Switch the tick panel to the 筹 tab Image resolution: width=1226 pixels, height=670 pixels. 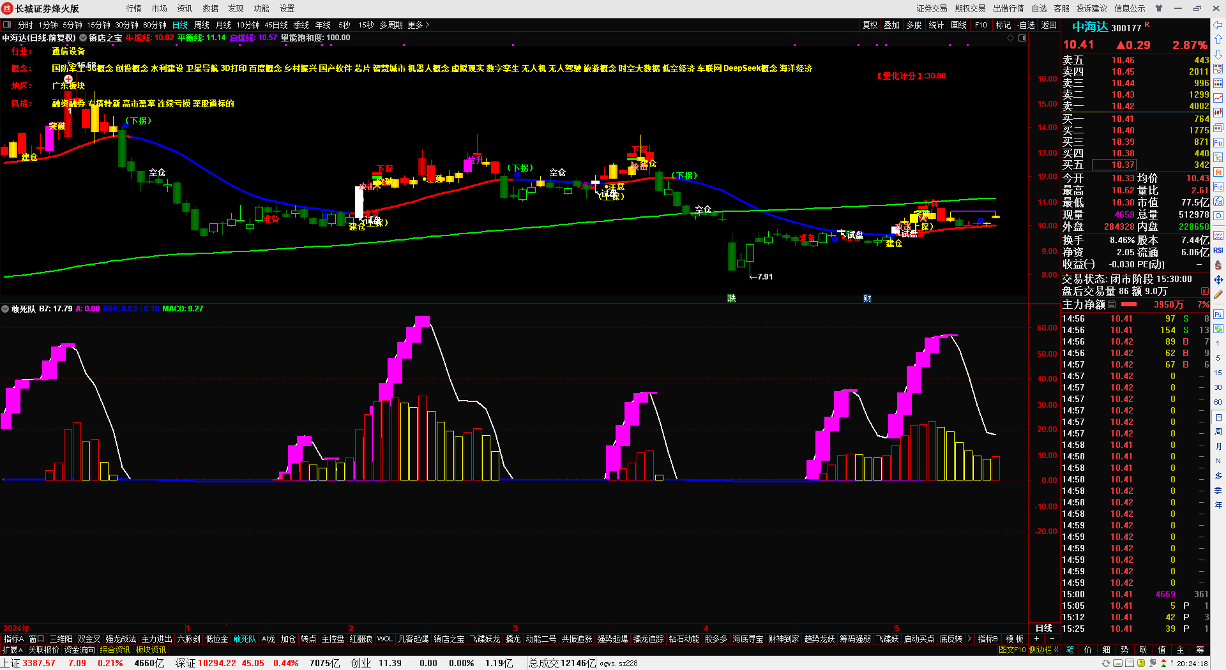1200,650
